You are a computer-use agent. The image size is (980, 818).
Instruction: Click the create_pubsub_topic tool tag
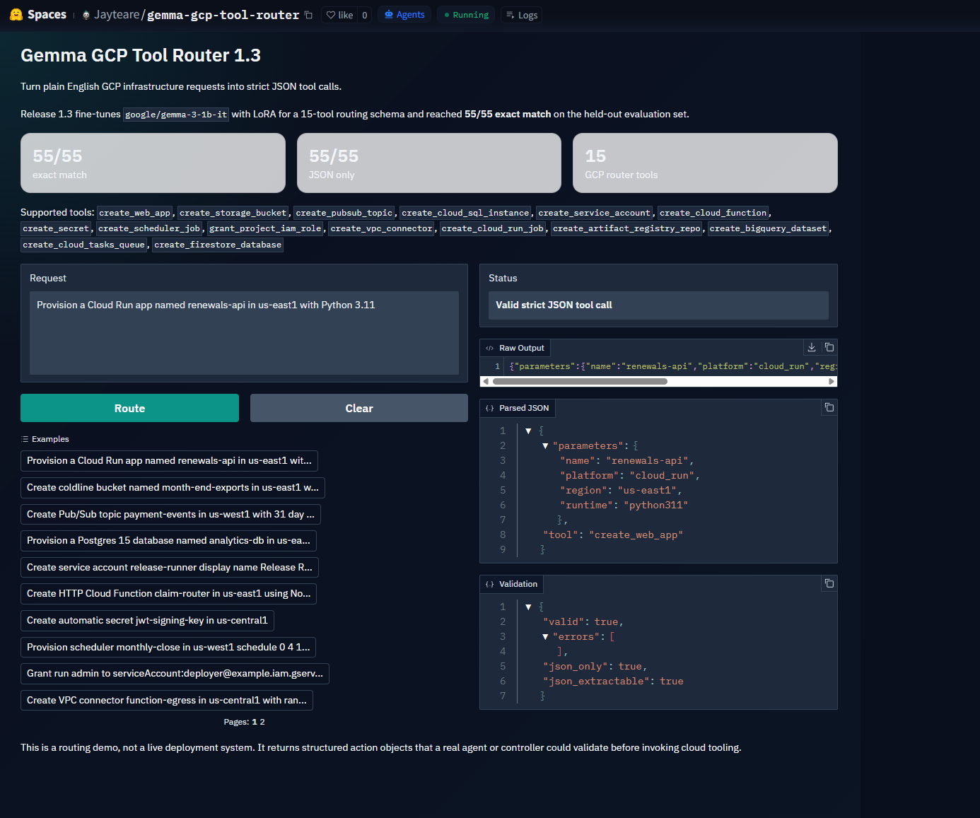(x=344, y=213)
